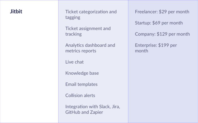The width and height of the screenshot is (198, 123).
Task: Select 'Ticket categorization and tagging' feature text
Action: click(x=91, y=15)
